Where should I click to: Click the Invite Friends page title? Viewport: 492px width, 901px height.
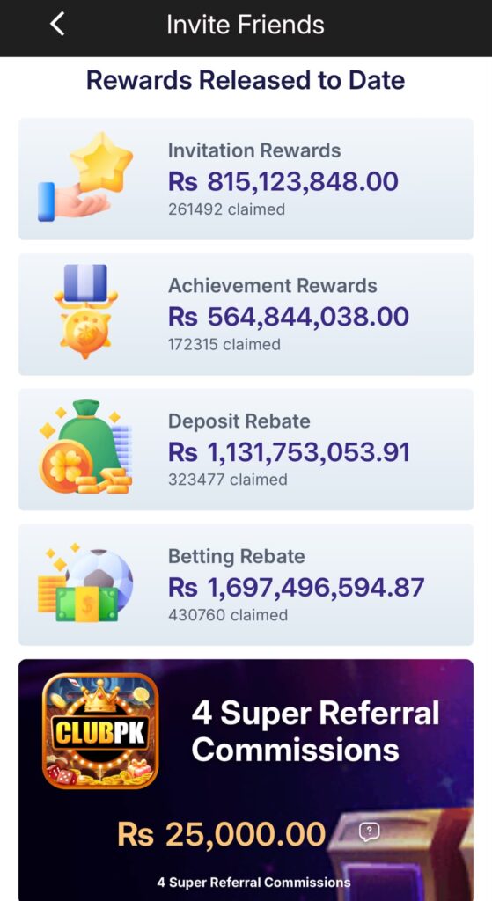(x=246, y=25)
